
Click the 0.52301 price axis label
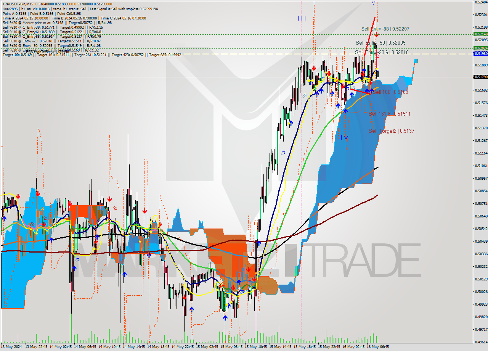482,15
